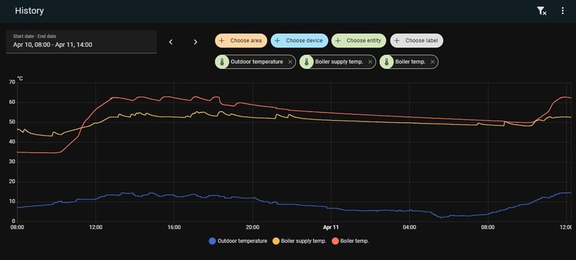576x260 pixels.
Task: Click the 70 value on the temperature axis
Action: click(12, 83)
